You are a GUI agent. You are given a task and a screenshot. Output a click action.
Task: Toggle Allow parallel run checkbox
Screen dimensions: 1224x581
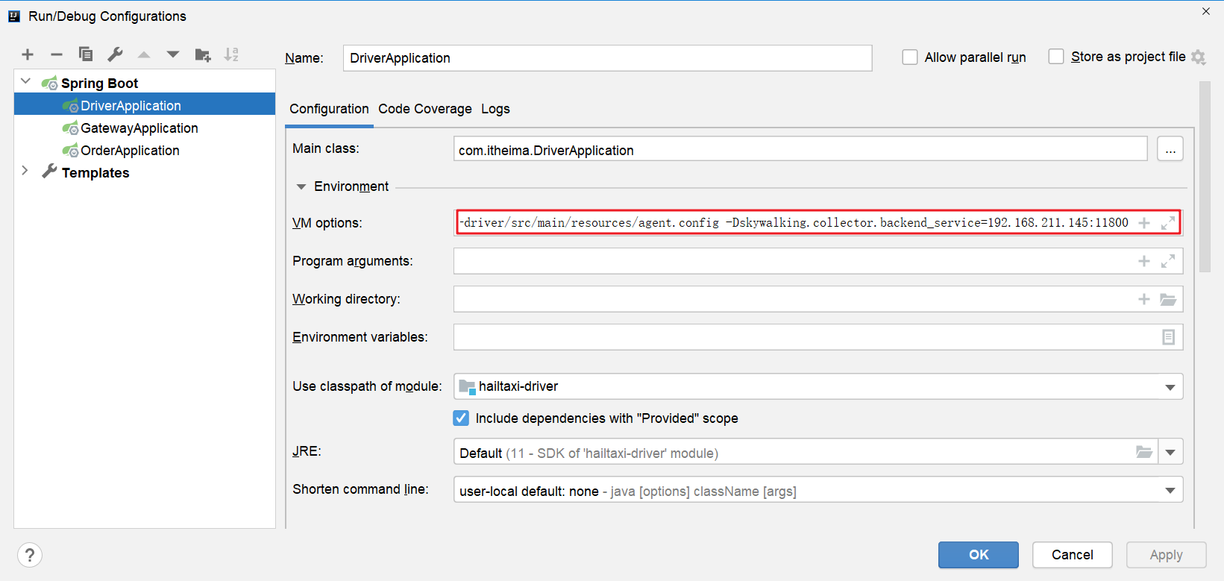click(910, 57)
